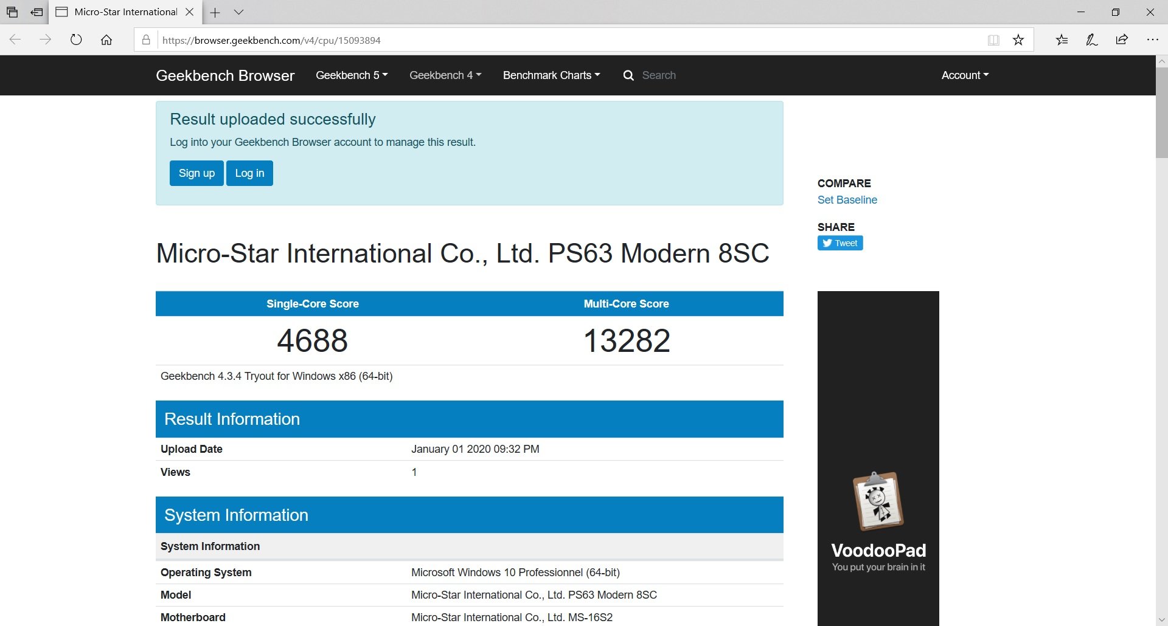1168x626 pixels.
Task: Go to the home page icon
Action: 106,40
